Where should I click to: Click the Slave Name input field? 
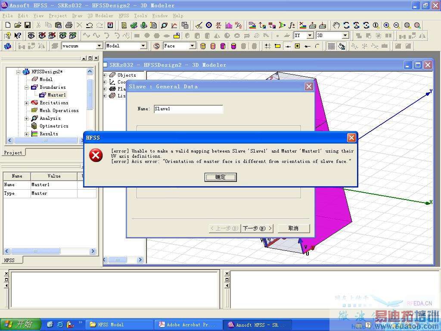(189, 109)
